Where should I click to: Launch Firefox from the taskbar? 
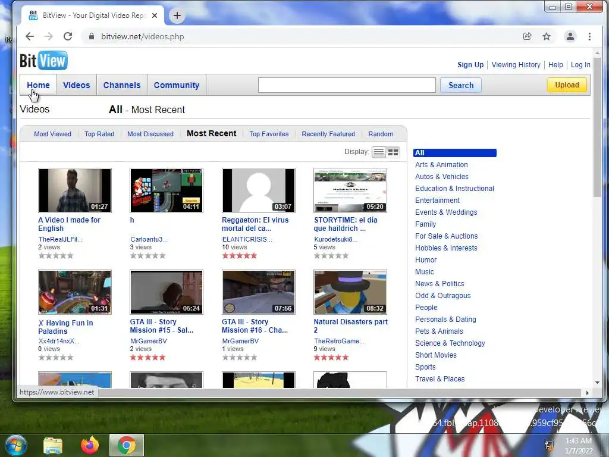click(90, 445)
